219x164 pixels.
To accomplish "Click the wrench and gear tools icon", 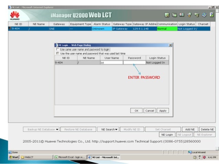I will [189, 15].
